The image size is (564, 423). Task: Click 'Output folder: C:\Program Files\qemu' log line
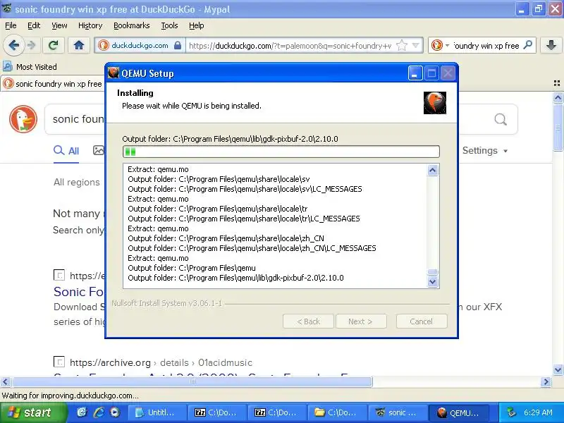click(x=192, y=268)
